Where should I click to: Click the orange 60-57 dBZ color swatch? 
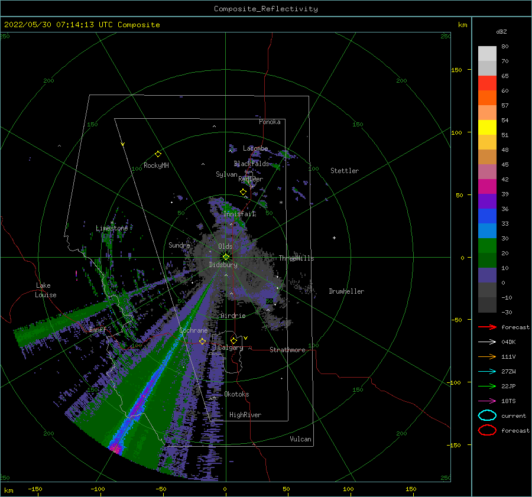pyautogui.click(x=487, y=98)
